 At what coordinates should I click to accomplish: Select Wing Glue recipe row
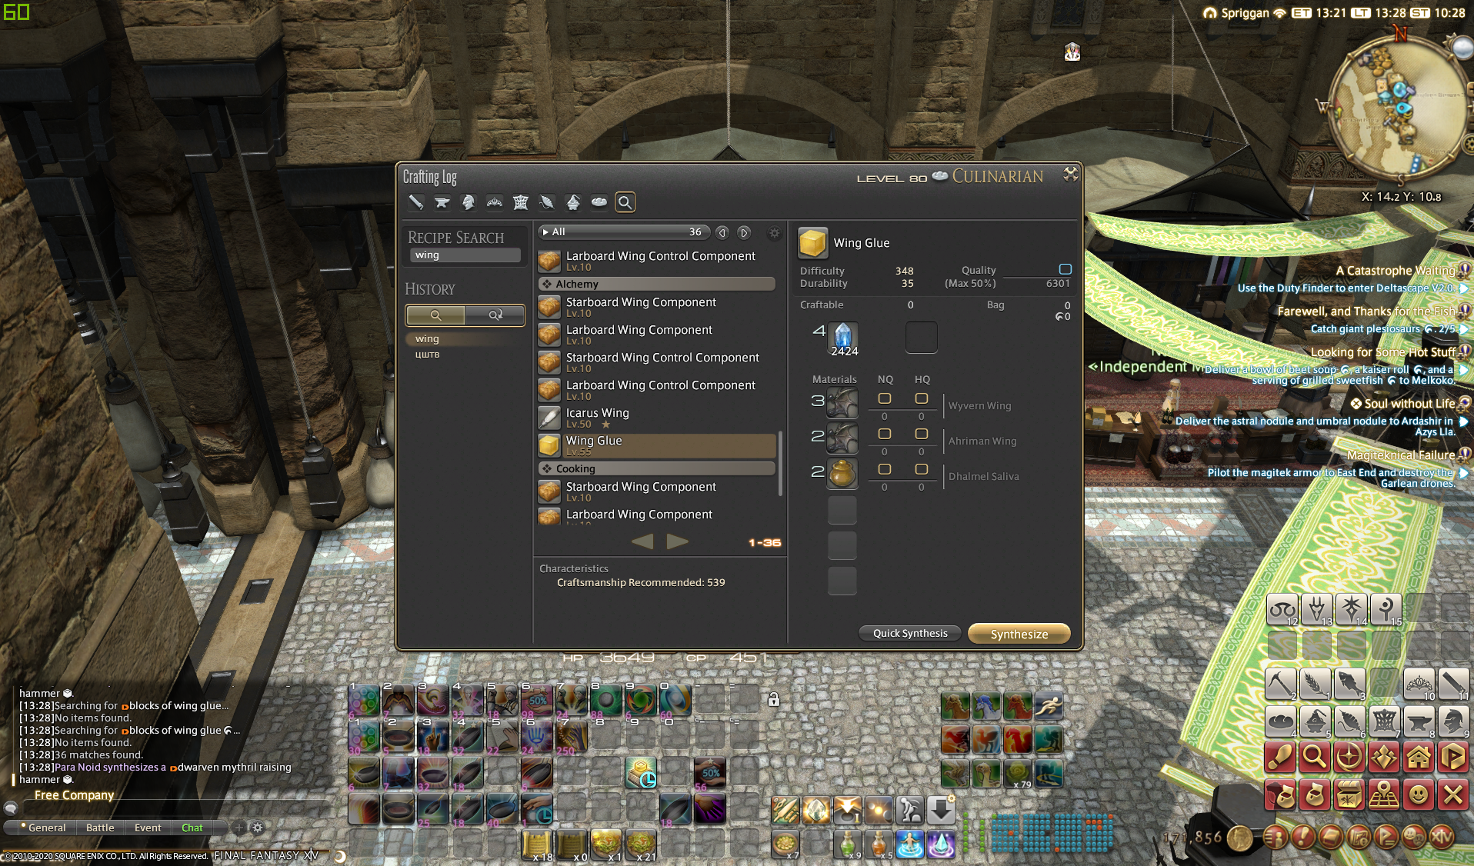click(x=656, y=445)
